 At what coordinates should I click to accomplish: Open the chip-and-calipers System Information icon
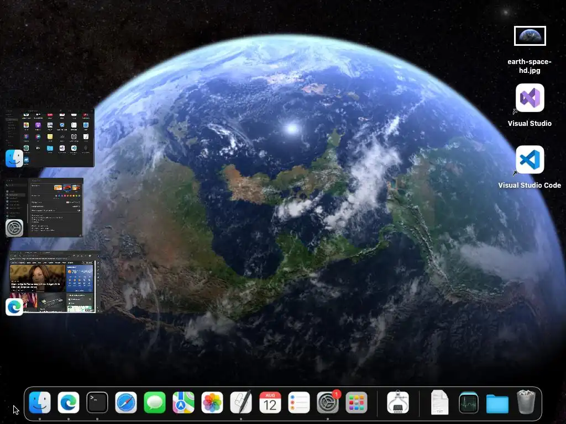pos(398,402)
